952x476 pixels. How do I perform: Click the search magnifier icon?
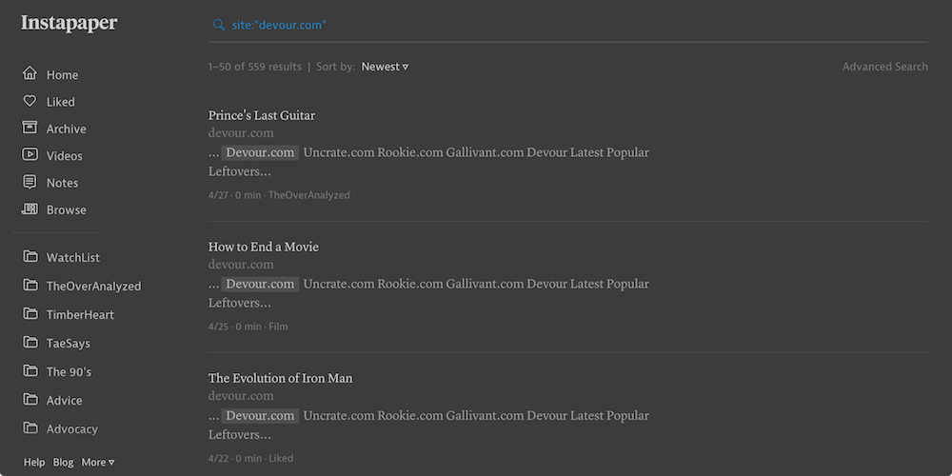[219, 25]
